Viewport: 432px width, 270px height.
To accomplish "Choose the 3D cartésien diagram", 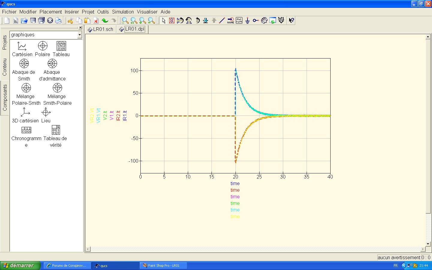I will click(25, 115).
